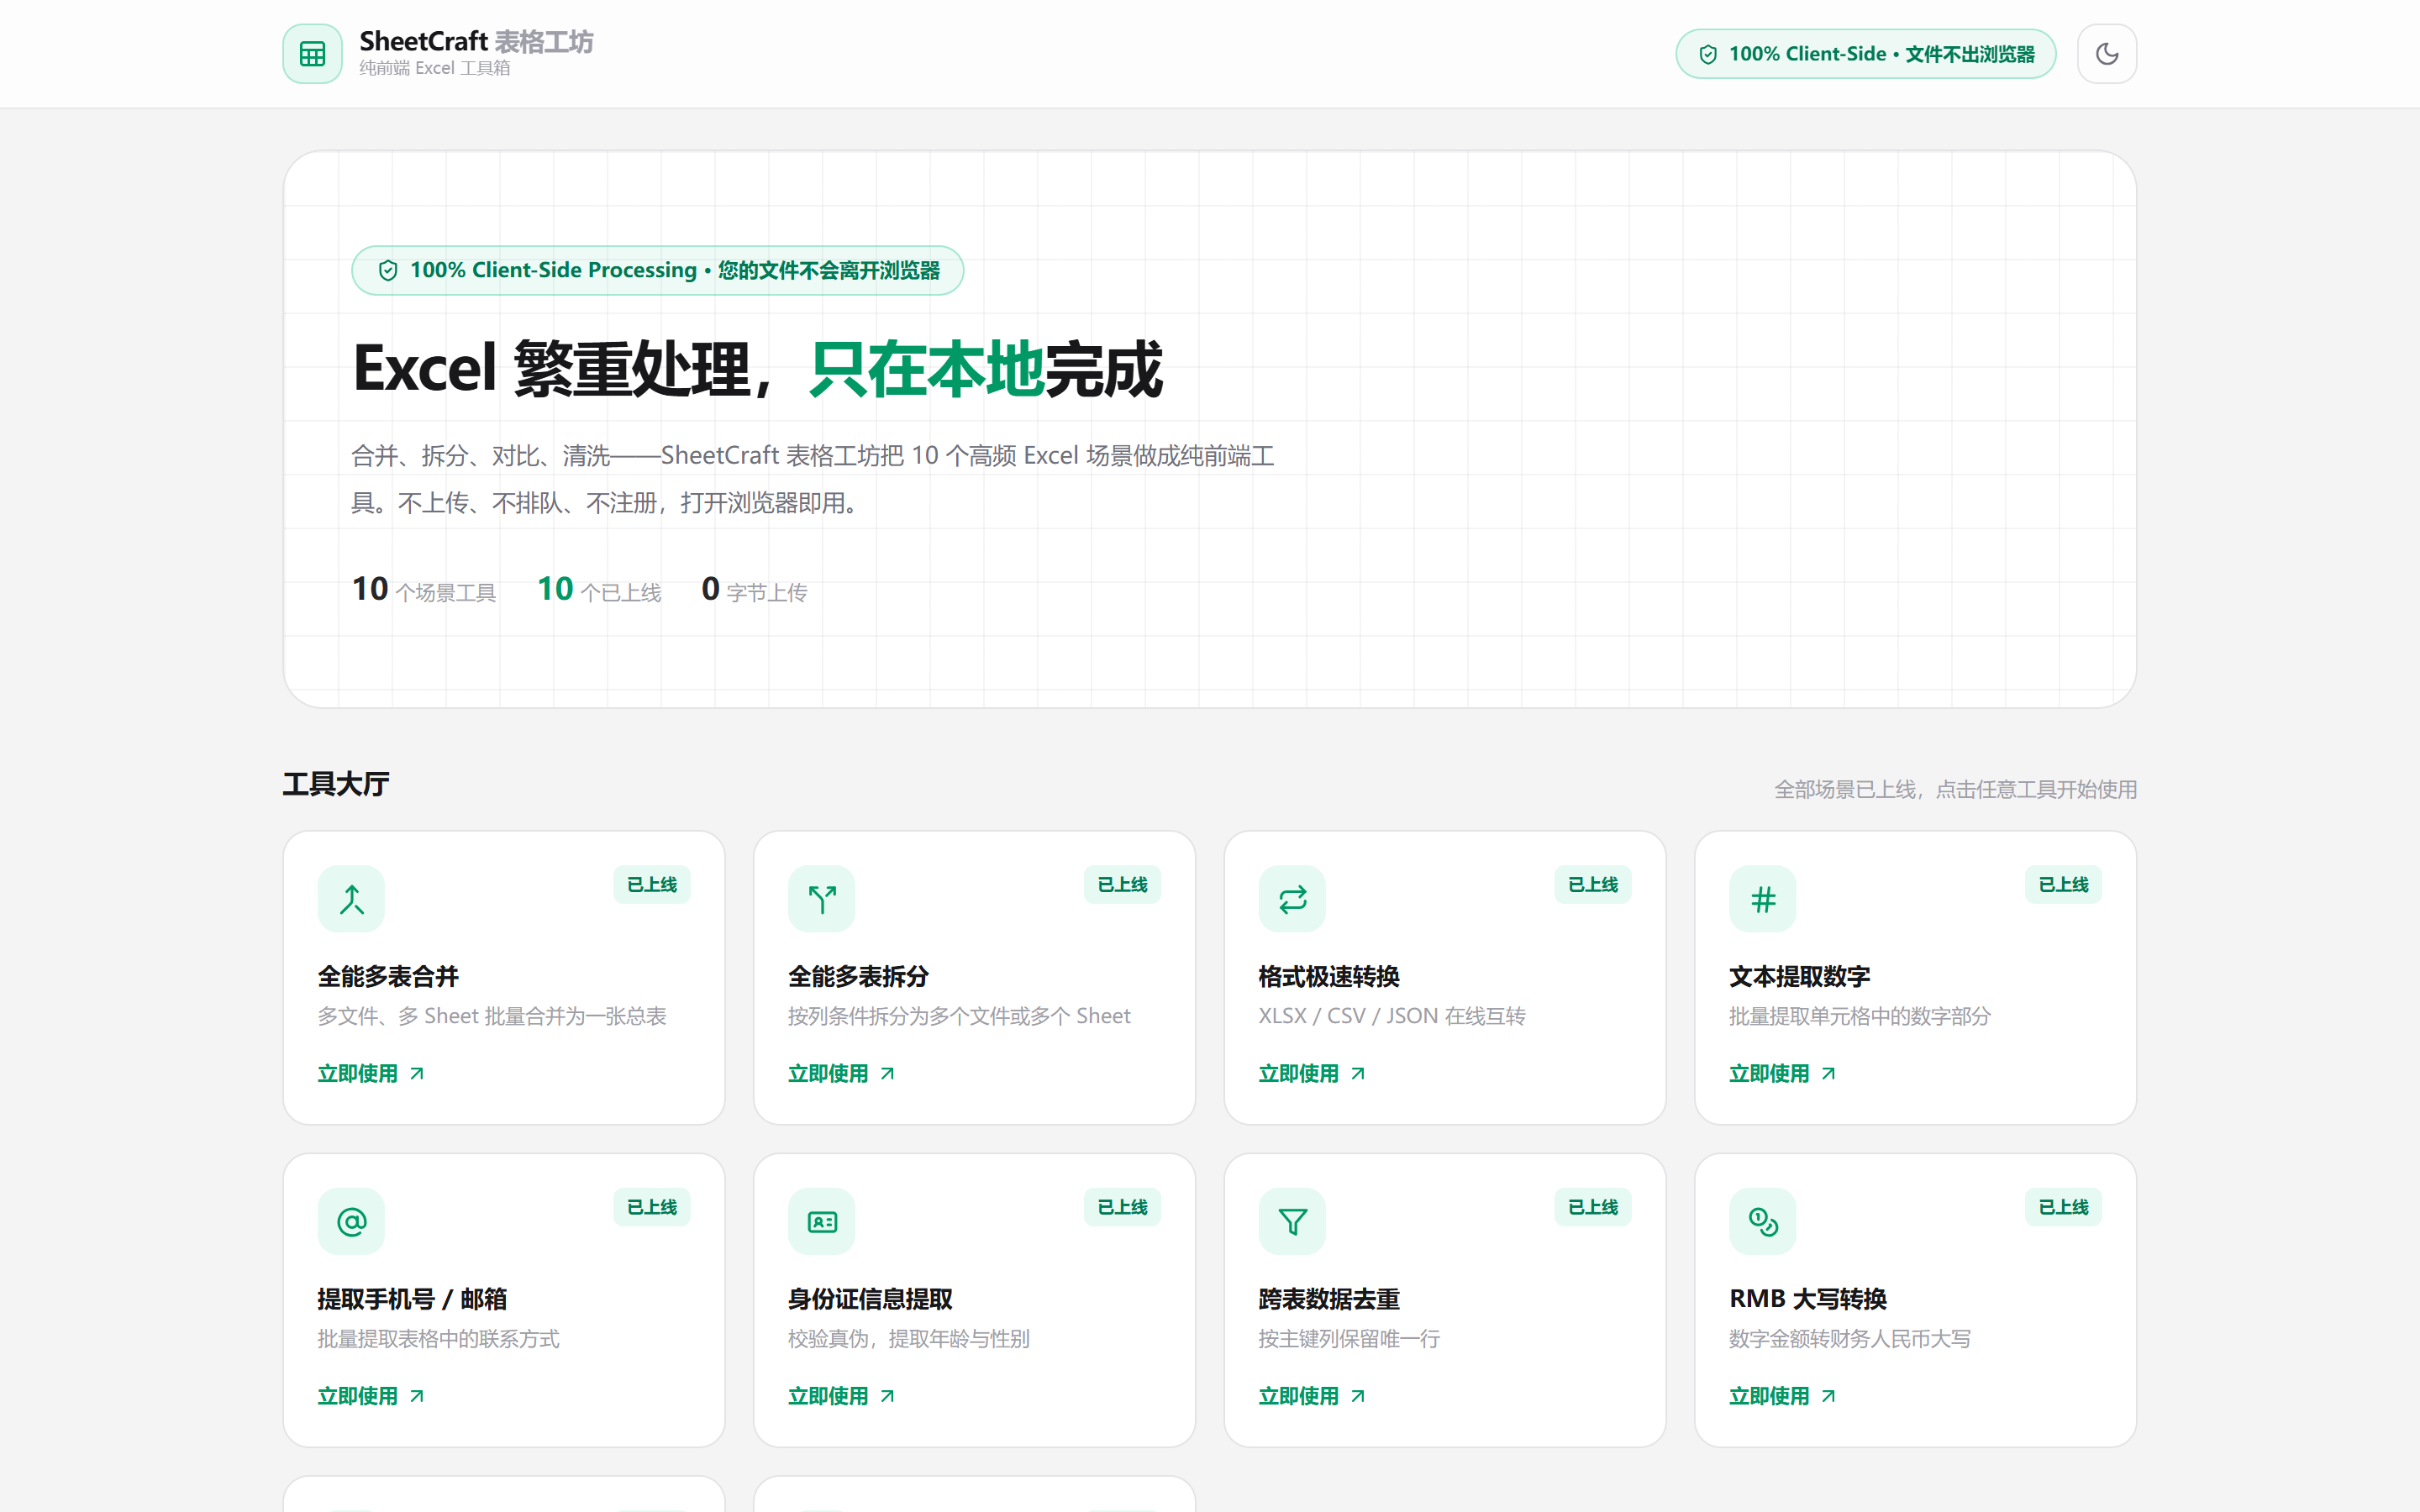Click the 全部场景已上线 hint text
This screenshot has height=1512, width=2420.
click(x=1955, y=790)
